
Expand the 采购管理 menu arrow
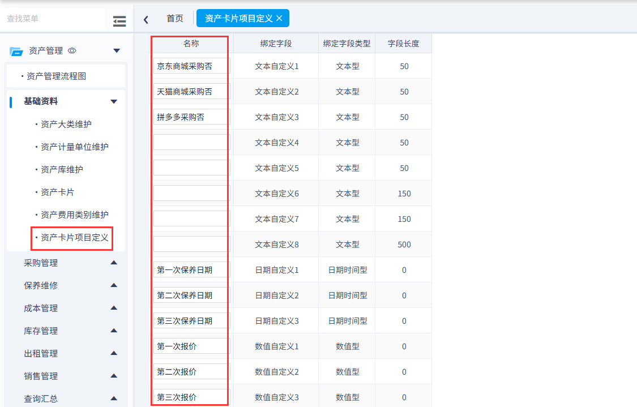point(114,263)
